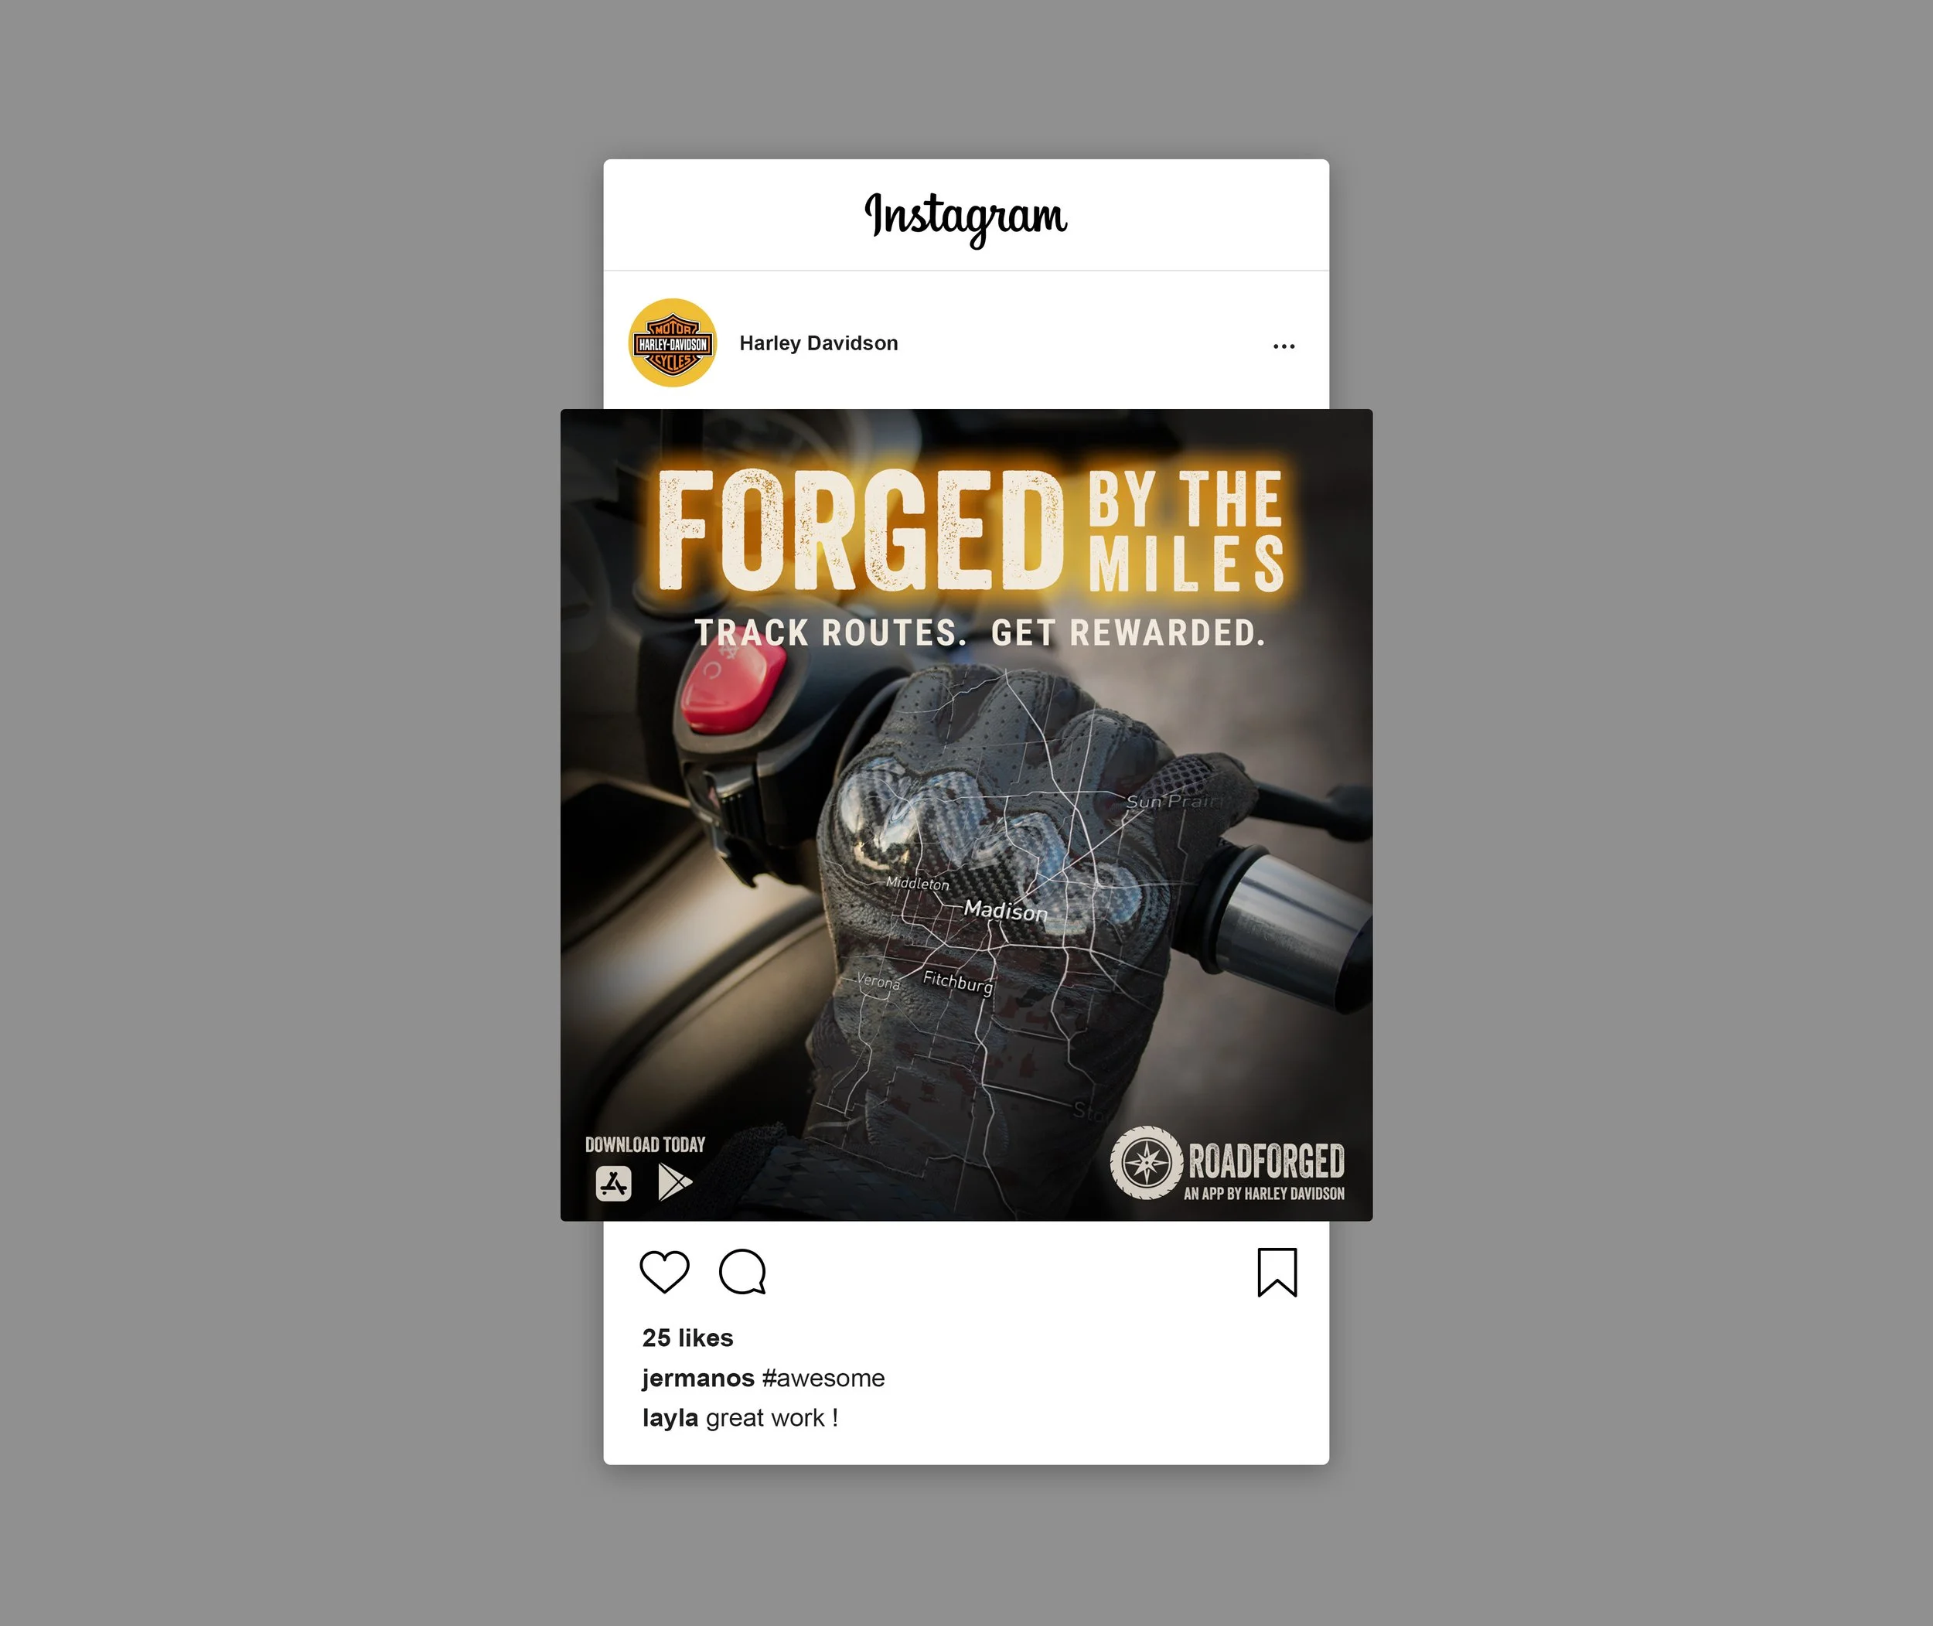Open comments with the speech bubble icon
1933x1626 pixels.
pyautogui.click(x=743, y=1272)
